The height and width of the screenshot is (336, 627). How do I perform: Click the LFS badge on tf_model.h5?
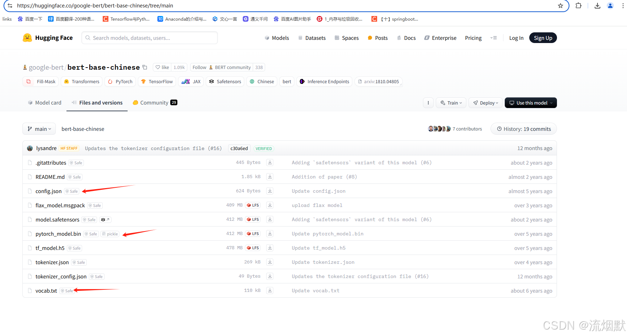tap(253, 248)
